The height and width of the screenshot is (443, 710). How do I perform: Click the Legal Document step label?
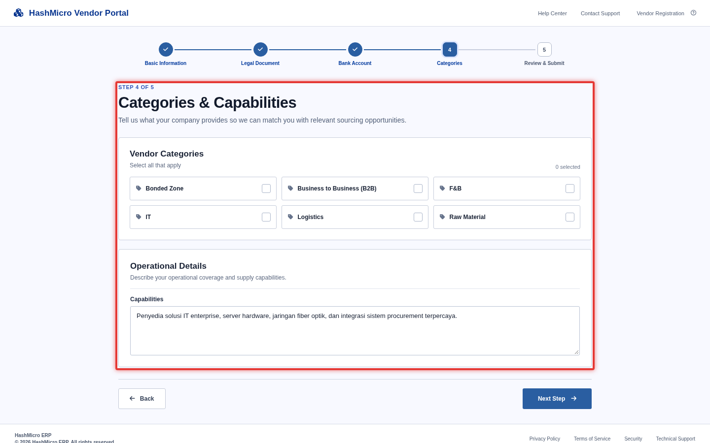[260, 63]
